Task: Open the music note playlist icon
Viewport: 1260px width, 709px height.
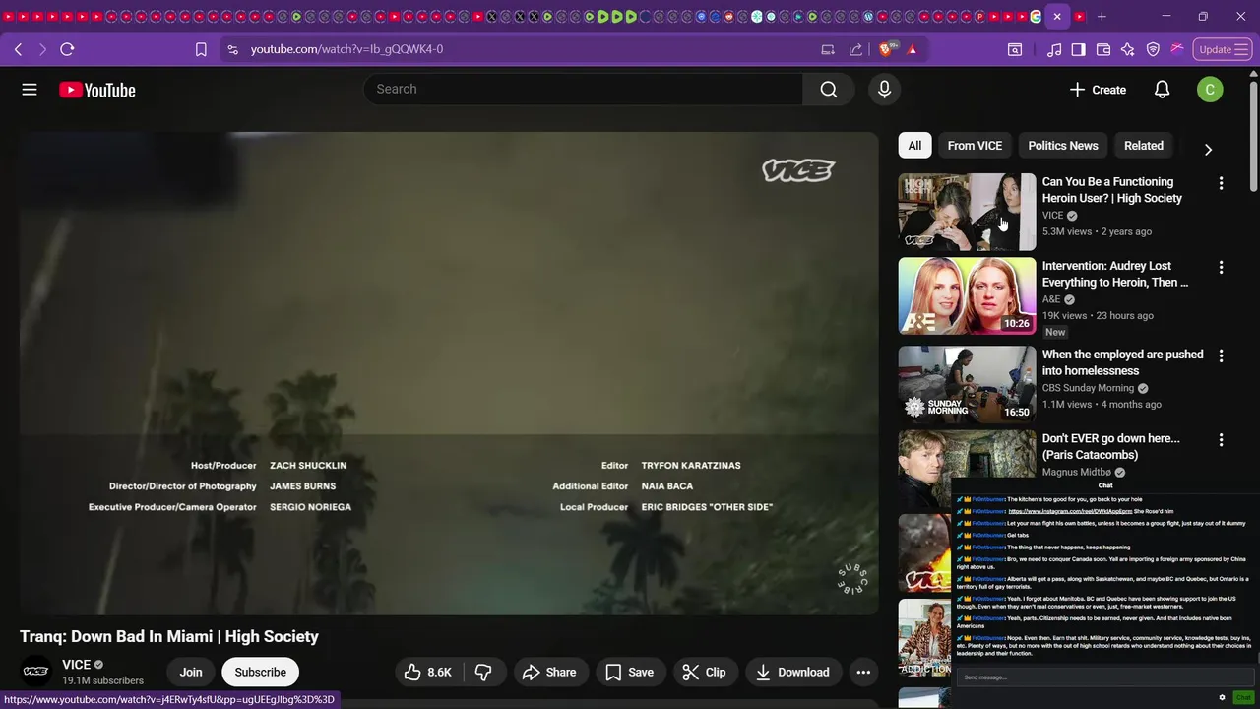Action: tap(1054, 49)
